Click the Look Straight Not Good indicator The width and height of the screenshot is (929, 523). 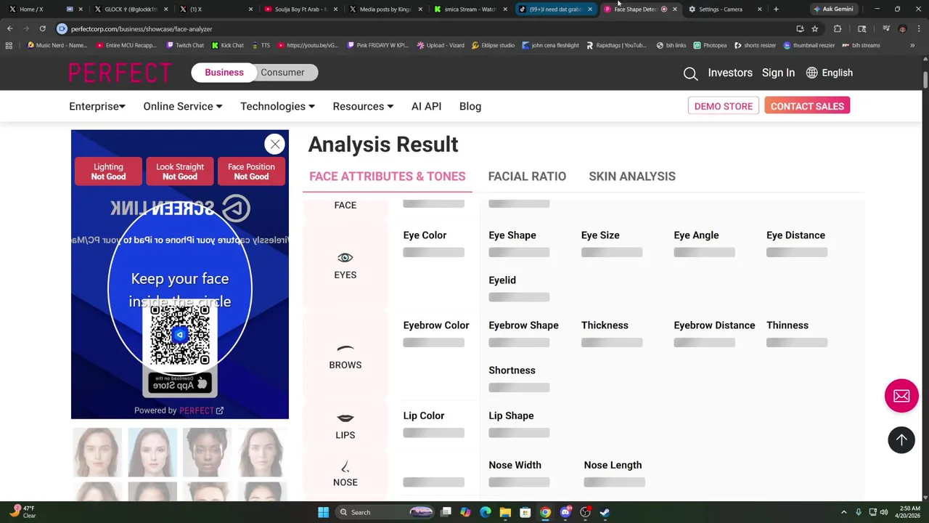pos(180,171)
